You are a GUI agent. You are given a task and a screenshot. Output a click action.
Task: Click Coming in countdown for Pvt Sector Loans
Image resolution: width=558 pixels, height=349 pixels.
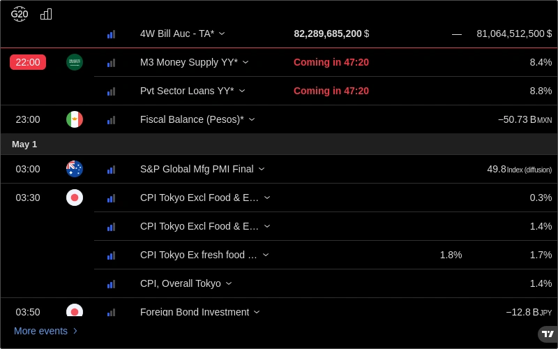331,91
